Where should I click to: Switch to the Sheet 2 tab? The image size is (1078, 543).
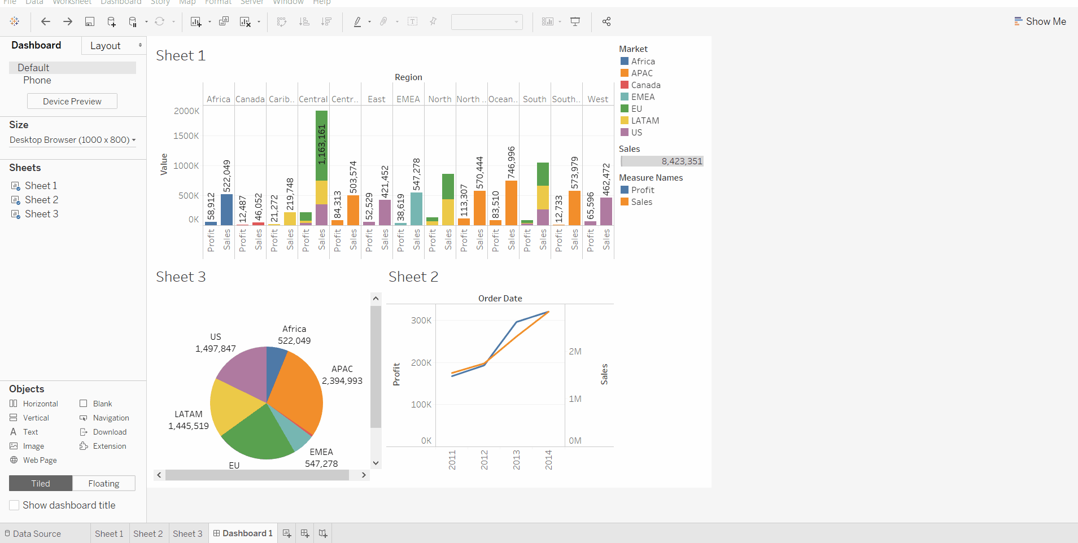point(148,533)
